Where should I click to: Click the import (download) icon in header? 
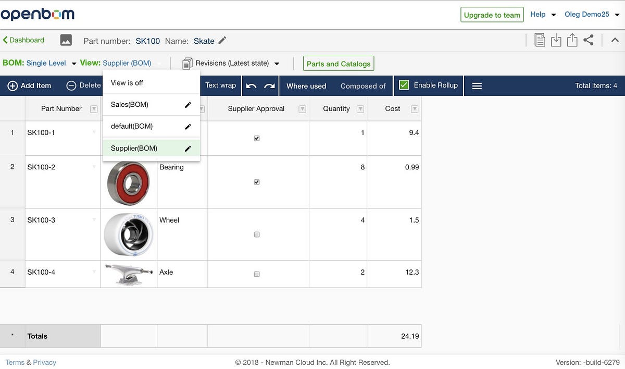[x=556, y=39]
